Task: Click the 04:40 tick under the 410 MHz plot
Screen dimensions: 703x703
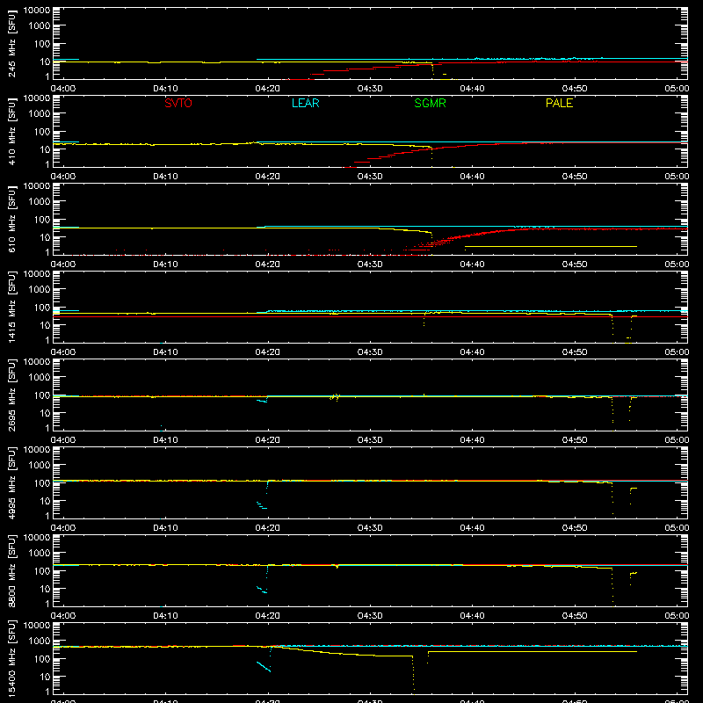Action: click(472, 177)
